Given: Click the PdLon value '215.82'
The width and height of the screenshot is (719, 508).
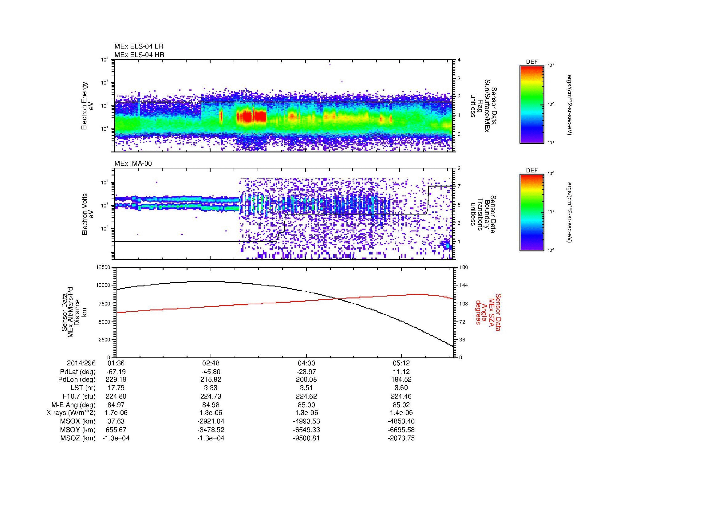Looking at the screenshot, I should coord(211,380).
